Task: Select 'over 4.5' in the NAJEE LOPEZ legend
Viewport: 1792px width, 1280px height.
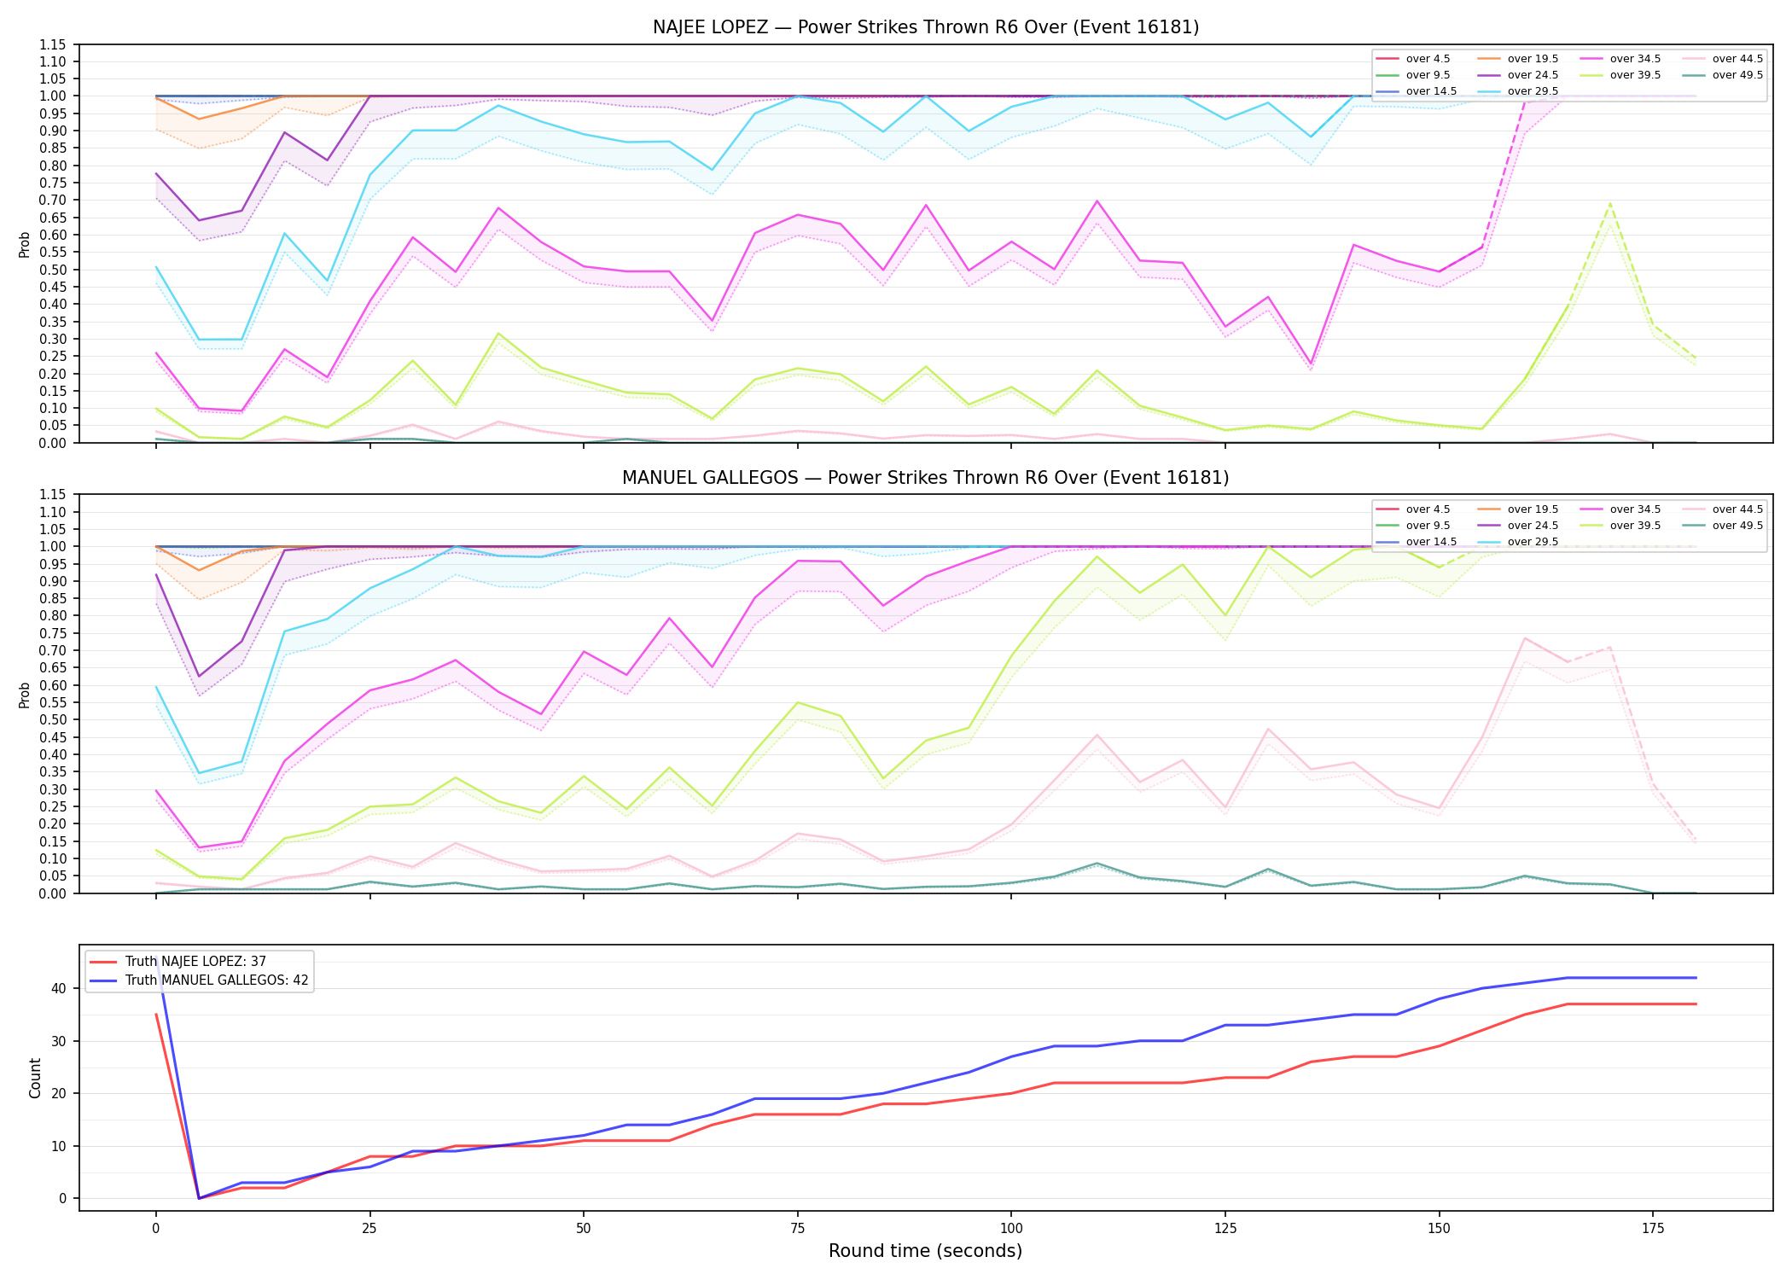Action: (1413, 59)
